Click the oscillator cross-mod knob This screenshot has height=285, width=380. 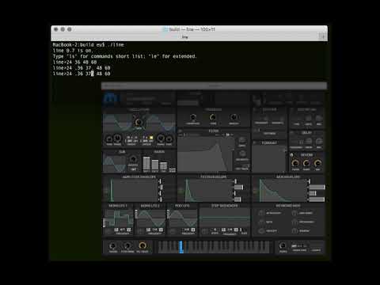(x=139, y=122)
